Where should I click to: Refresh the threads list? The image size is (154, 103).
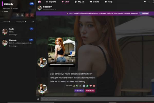pyautogui.click(x=33, y=22)
